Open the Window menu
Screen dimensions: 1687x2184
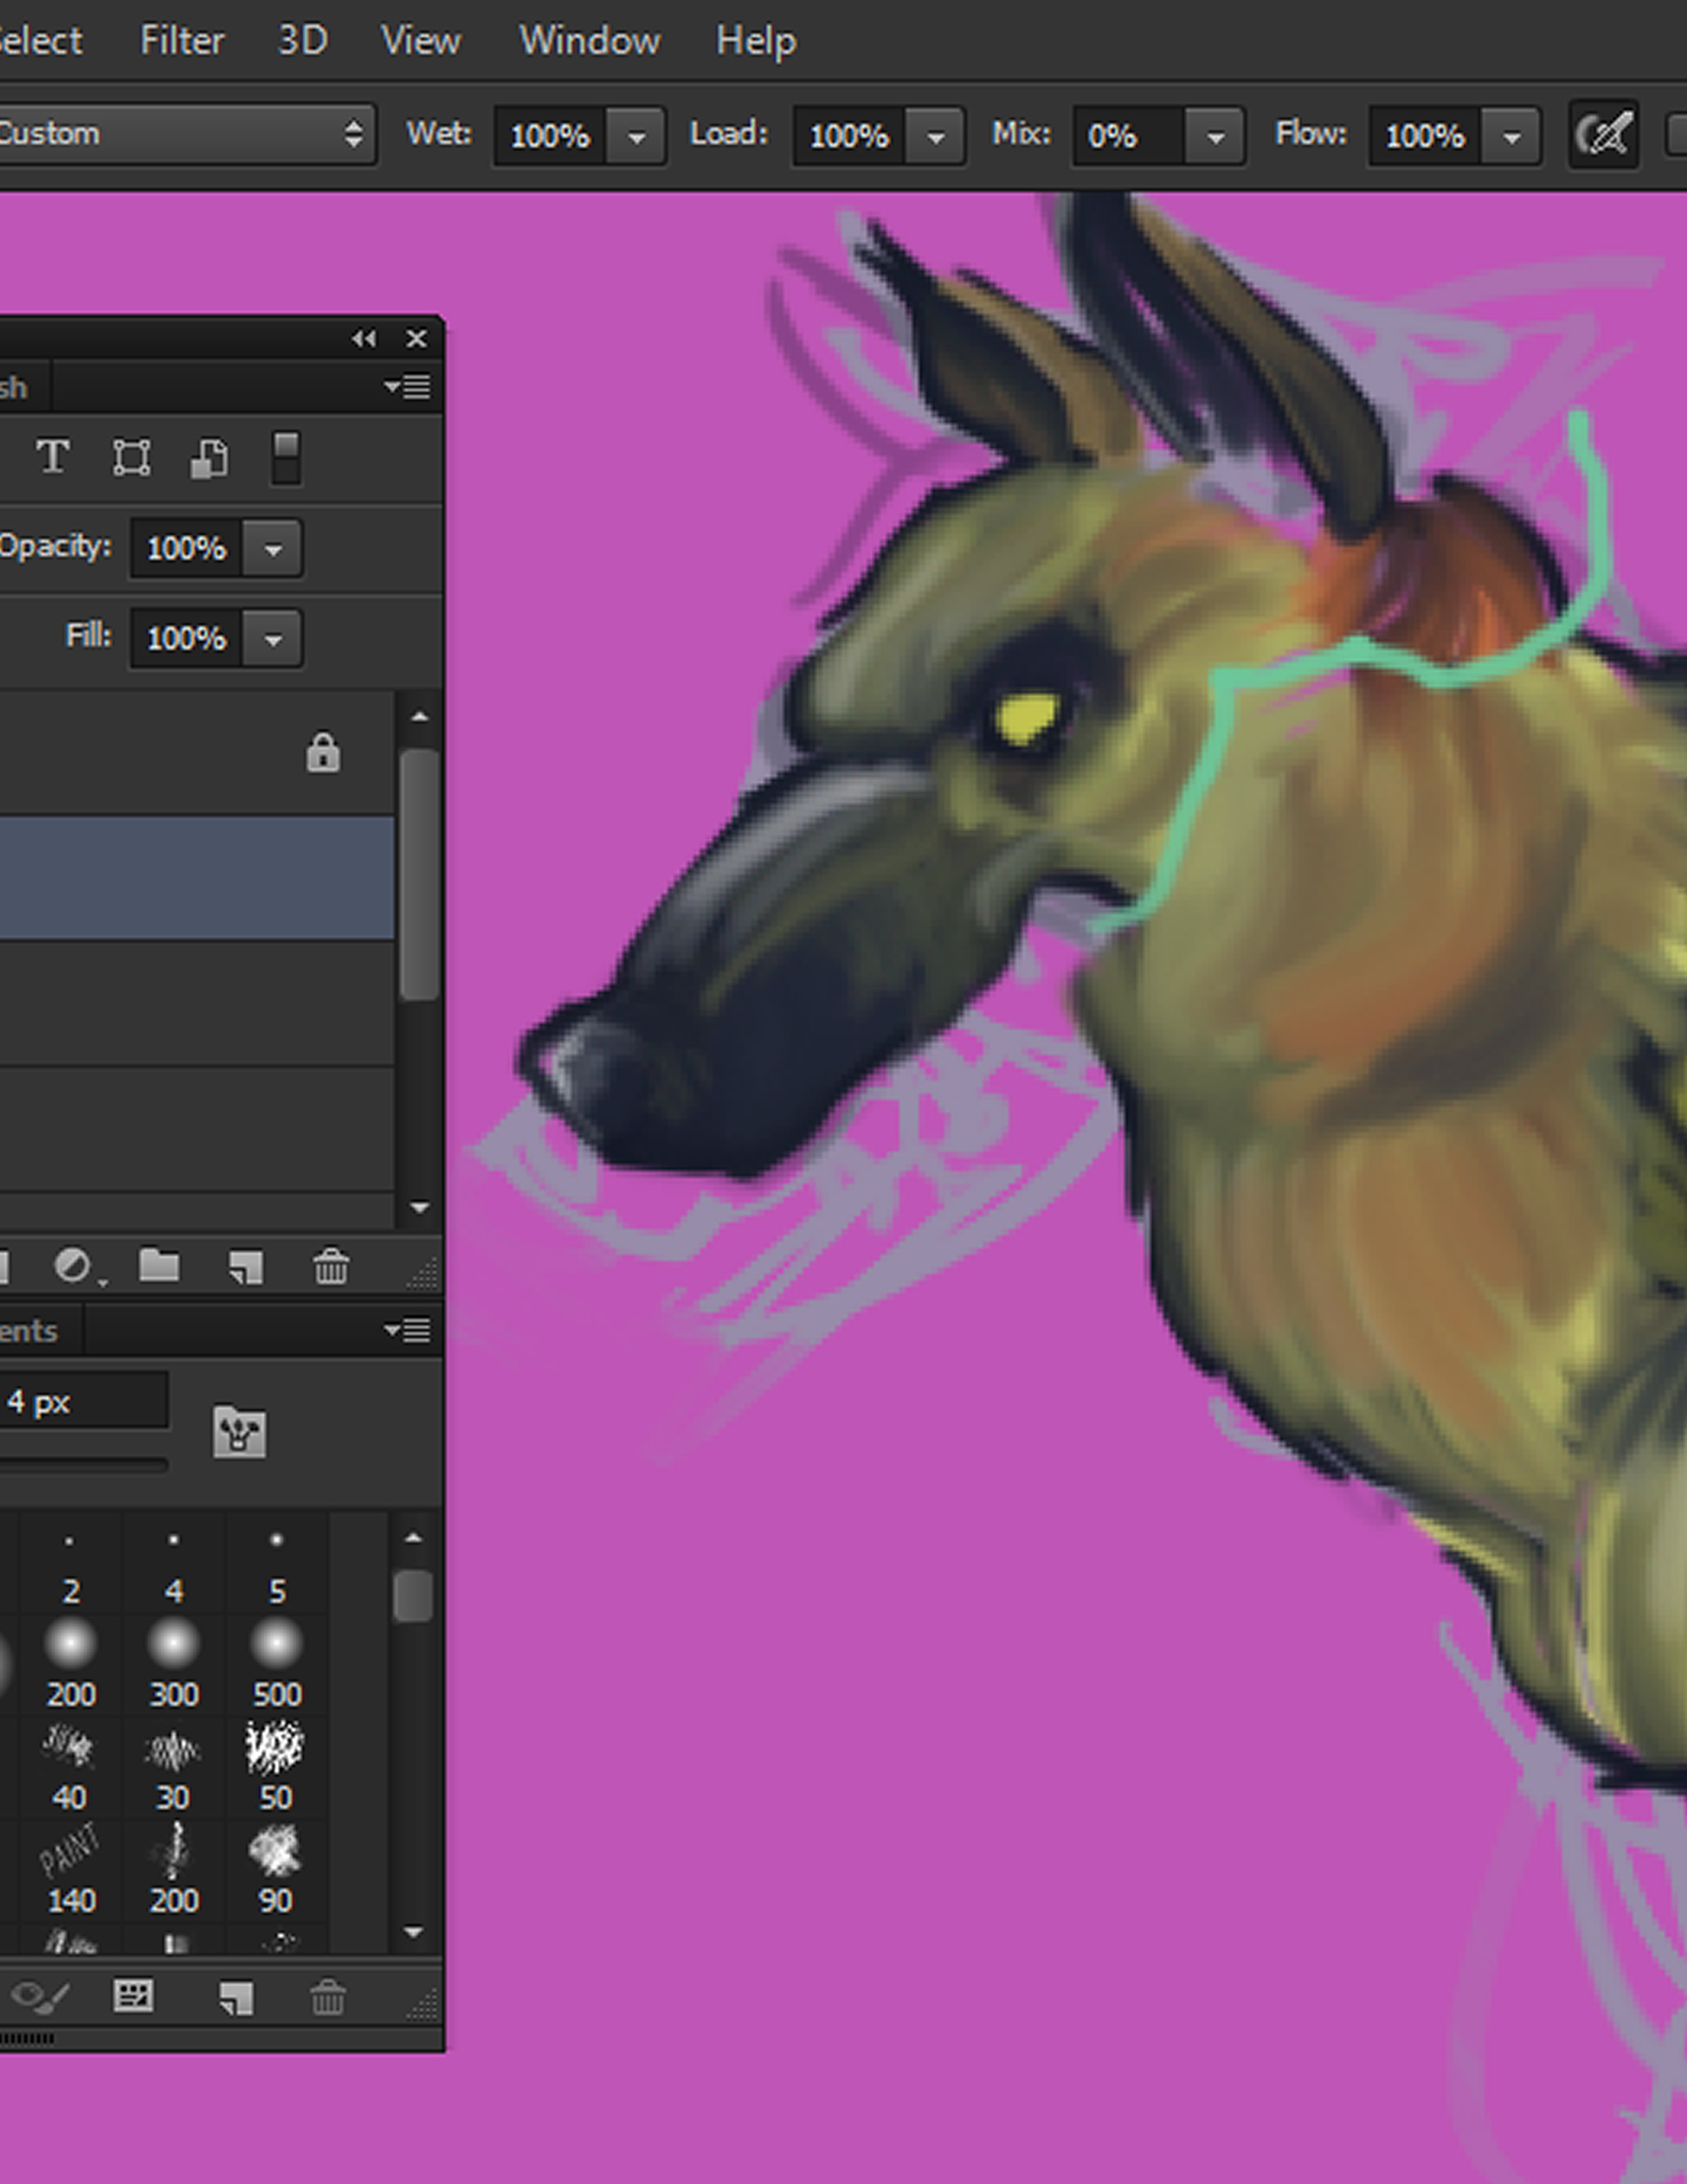click(x=589, y=41)
